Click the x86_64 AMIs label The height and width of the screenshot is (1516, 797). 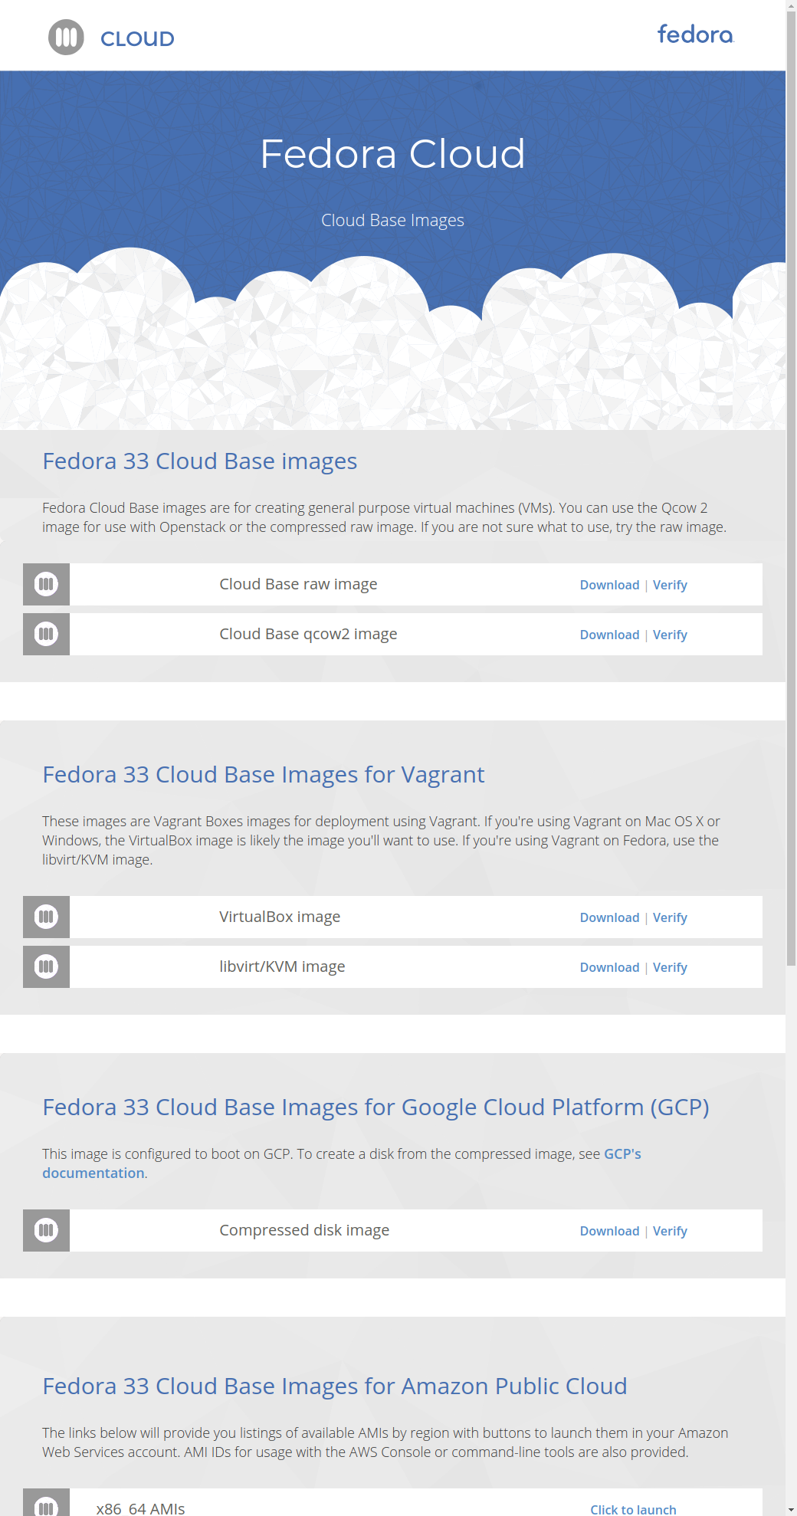140,1508
